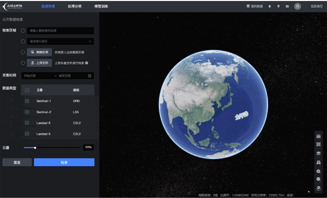
Task: Click the 'Sentinel-1' satellite name
Action: click(44, 101)
